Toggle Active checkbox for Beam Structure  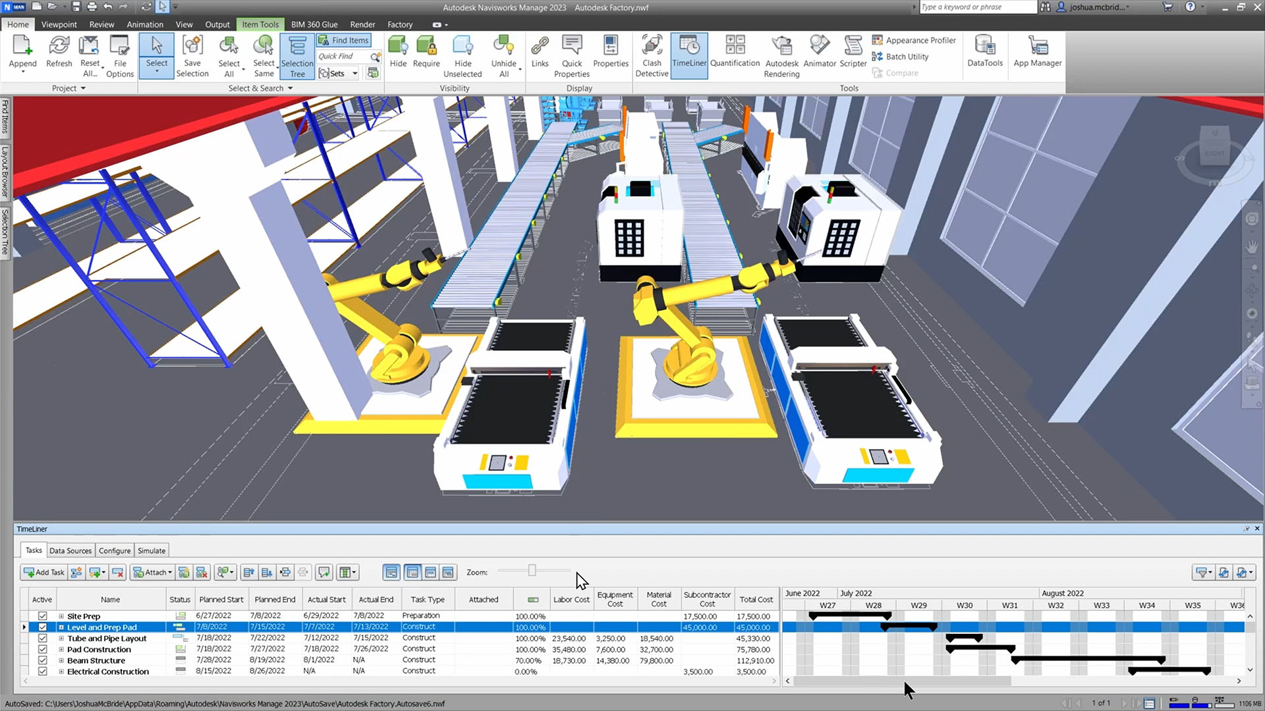(x=43, y=660)
